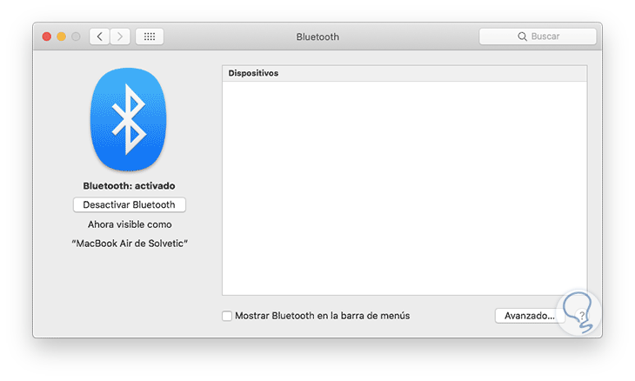Show all preferences via grid icon
This screenshot has width=635, height=381.
click(150, 37)
